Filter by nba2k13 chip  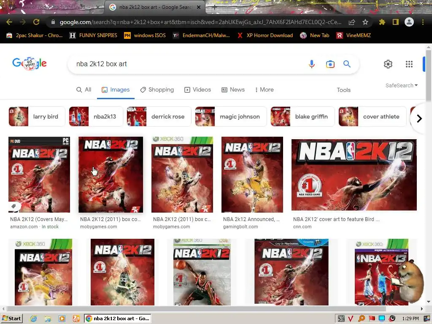(x=96, y=116)
